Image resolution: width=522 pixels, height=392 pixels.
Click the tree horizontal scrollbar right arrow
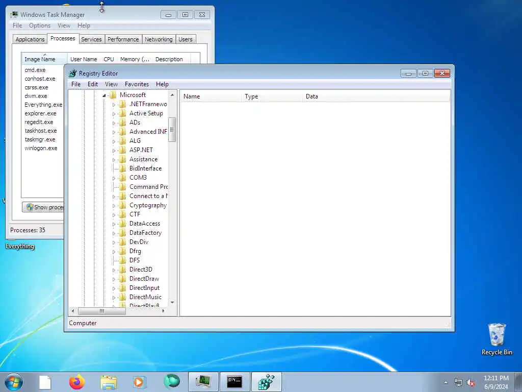pos(163,311)
